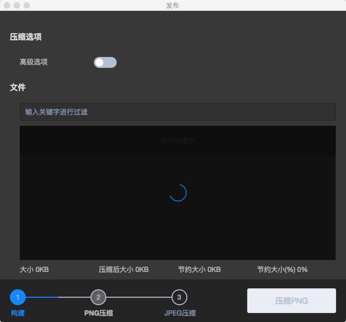Switch to the JPEG压缩 step label
Screen dimensions: 346x322
180,313
